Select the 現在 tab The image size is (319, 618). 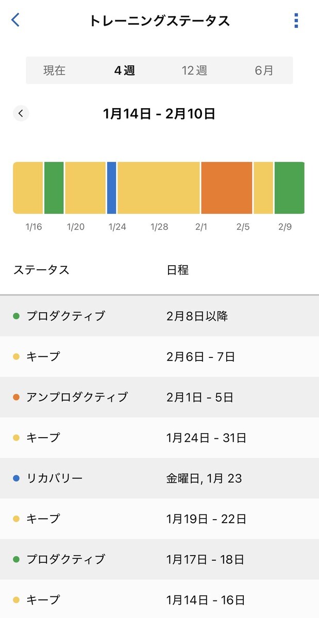pos(54,71)
